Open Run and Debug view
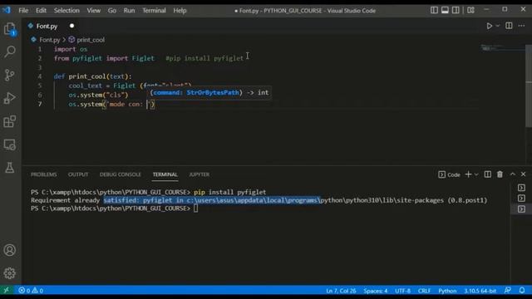 10,98
